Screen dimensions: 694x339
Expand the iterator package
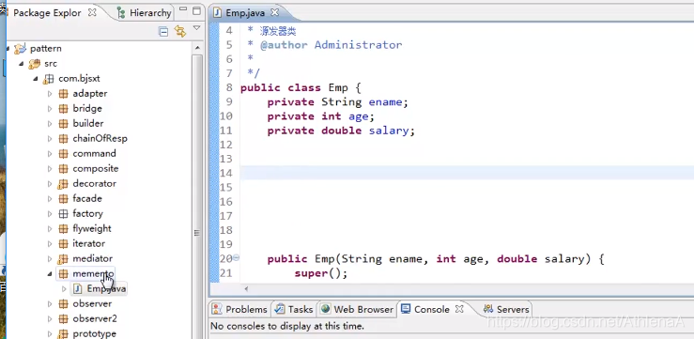[x=50, y=244]
